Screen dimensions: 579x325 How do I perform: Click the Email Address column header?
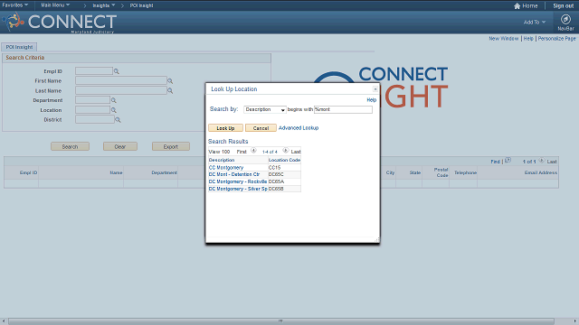pos(541,172)
